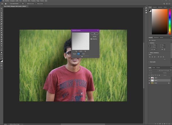Viewport: 172px width, 125px height.
Task: Hide the layer with person cutout thumbnail
Action: pyautogui.click(x=149, y=78)
